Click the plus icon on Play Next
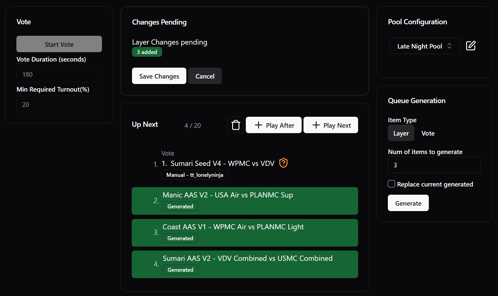Image resolution: width=498 pixels, height=296 pixels. point(316,125)
